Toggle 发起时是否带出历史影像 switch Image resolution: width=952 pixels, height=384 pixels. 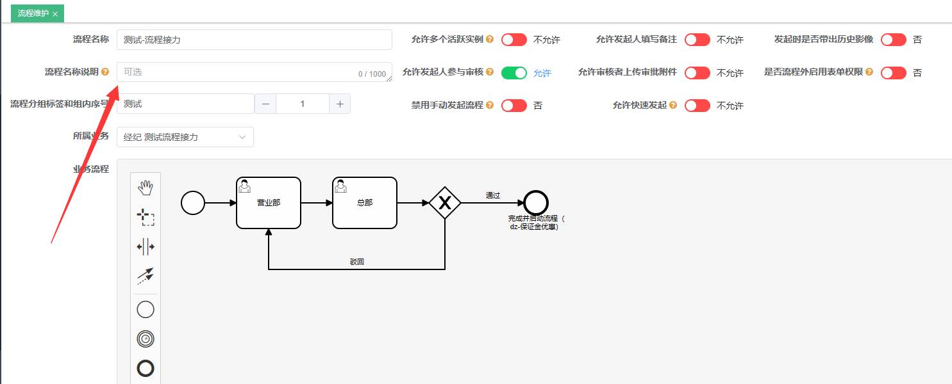click(894, 40)
